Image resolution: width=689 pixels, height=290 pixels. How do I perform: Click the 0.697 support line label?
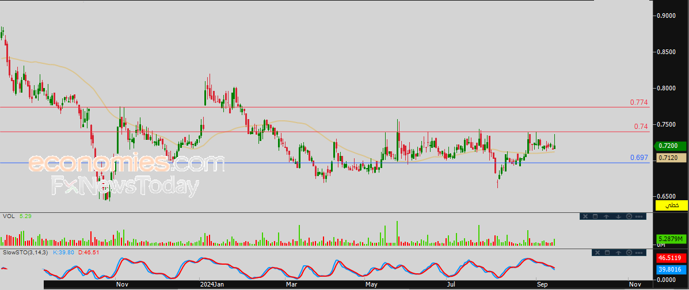[x=639, y=157]
